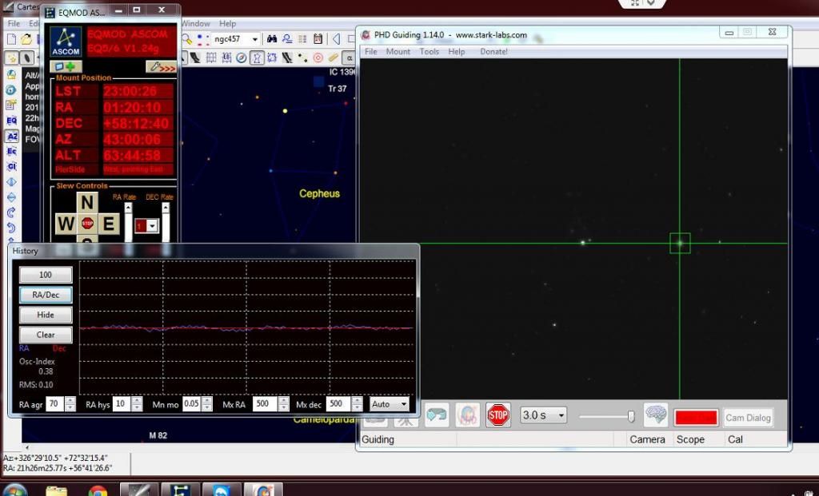819x496 pixels.
Task: Click the blue left arrow toolbar icon
Action: (337, 39)
